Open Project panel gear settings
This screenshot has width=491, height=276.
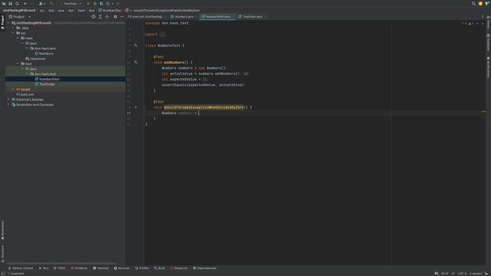[115, 17]
